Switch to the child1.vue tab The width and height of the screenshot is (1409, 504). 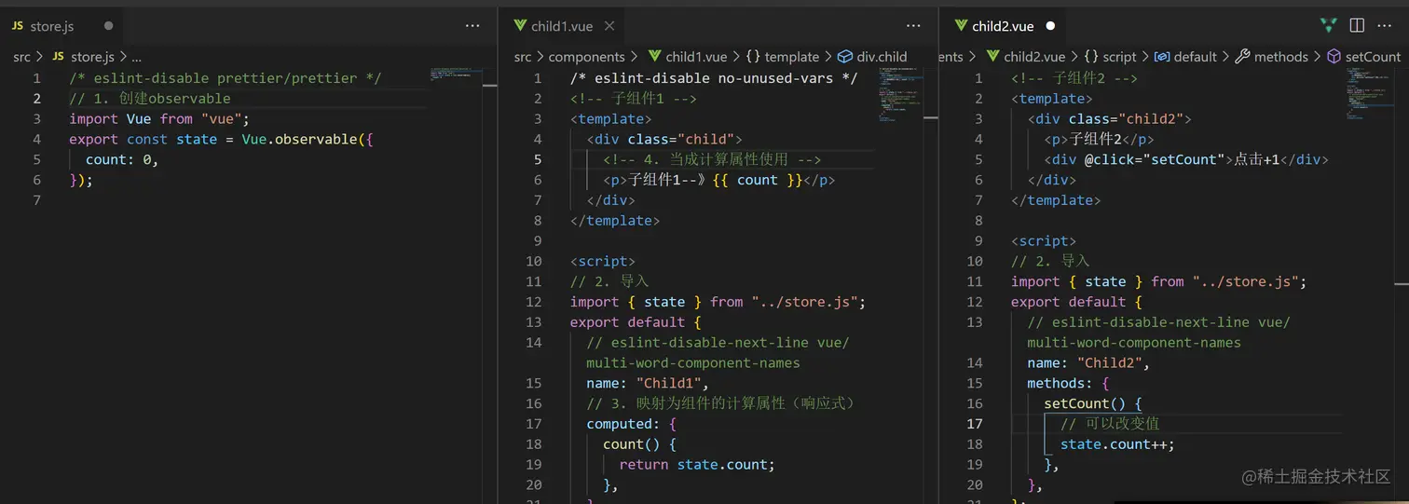coord(563,26)
